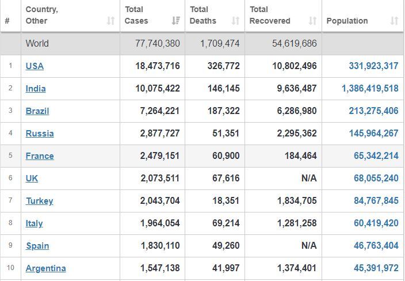Follow the France country link
This screenshot has height=281, width=405.
40,156
